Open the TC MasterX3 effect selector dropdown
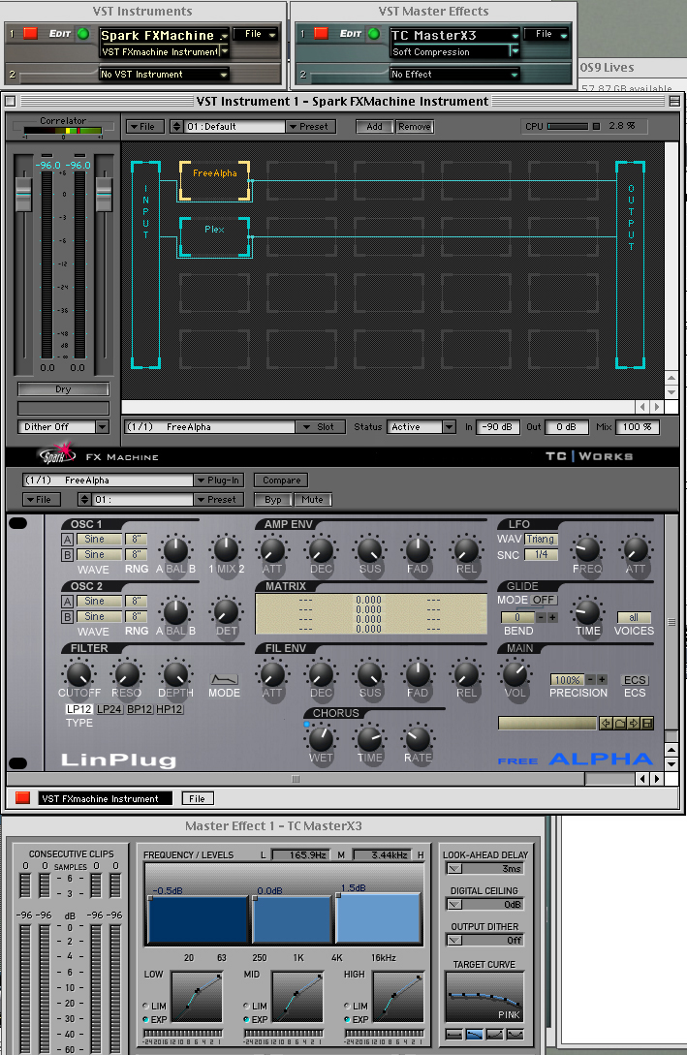 tap(454, 36)
